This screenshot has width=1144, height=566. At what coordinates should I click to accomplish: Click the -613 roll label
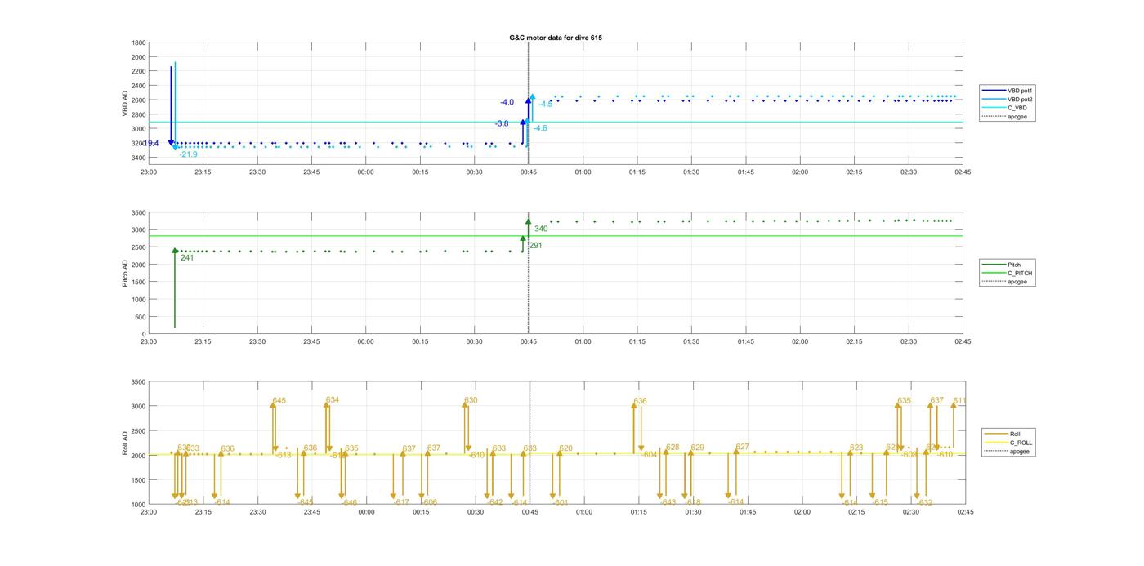pyautogui.click(x=284, y=455)
